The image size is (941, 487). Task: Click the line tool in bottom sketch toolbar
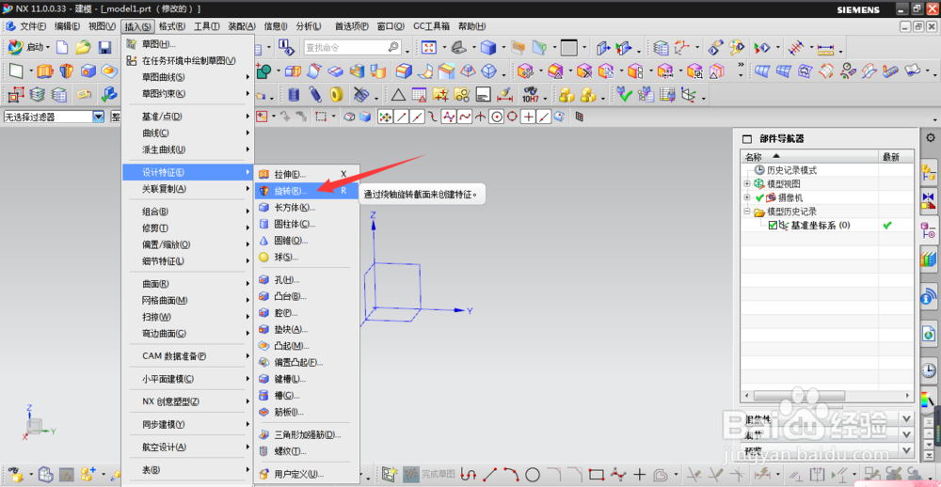489,475
